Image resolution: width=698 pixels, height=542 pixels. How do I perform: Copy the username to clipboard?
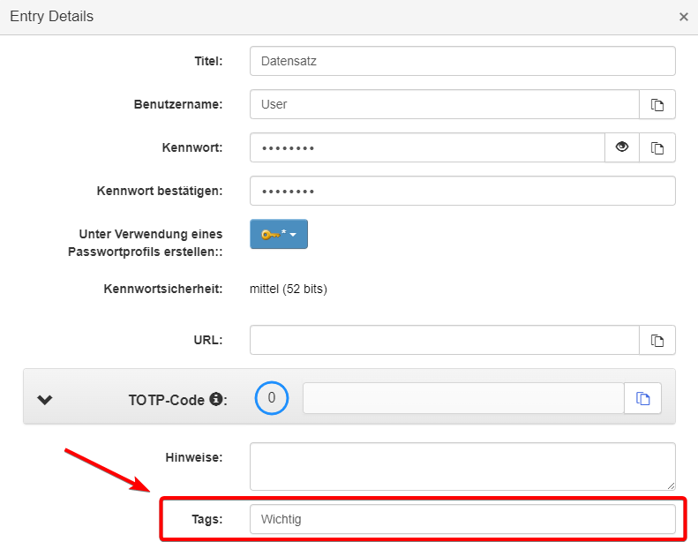657,104
